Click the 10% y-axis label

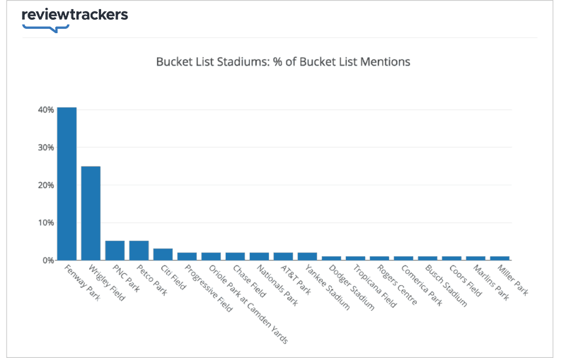(46, 222)
